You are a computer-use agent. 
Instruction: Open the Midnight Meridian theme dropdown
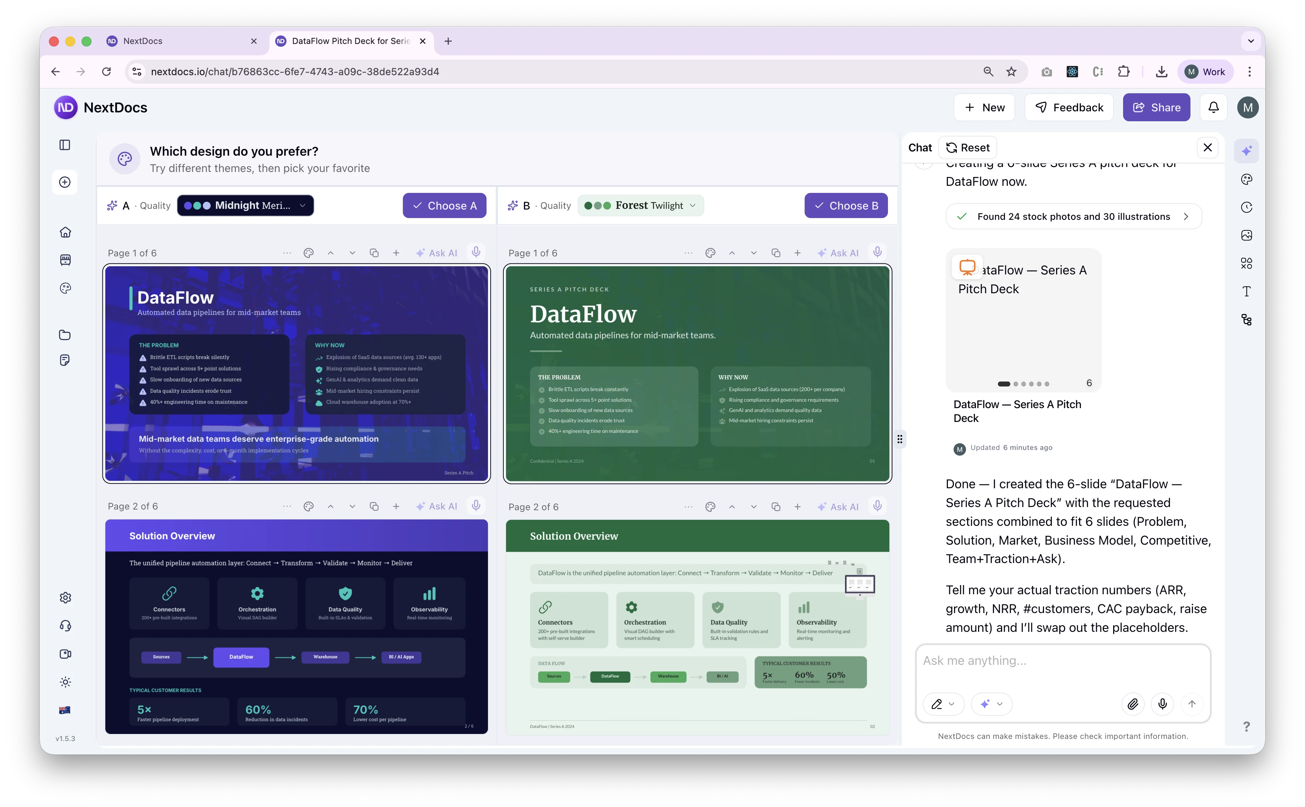[245, 206]
